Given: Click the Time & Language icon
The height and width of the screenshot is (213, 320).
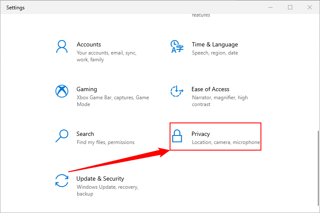Looking at the screenshot, I should (177, 46).
